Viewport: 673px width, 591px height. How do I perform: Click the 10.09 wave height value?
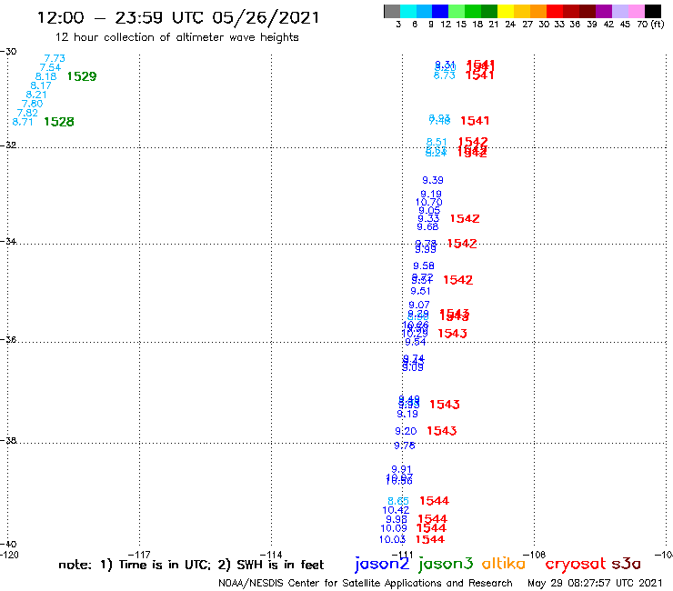click(394, 528)
